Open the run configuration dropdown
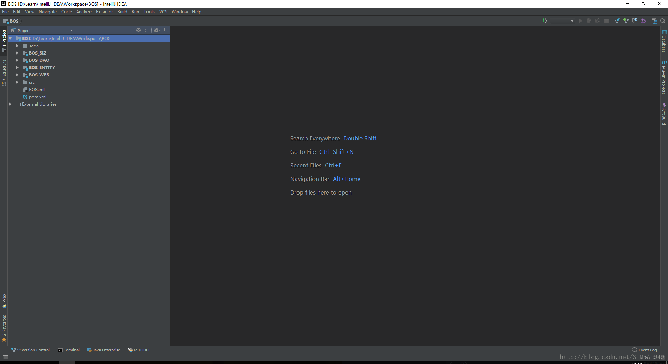 click(x=563, y=21)
